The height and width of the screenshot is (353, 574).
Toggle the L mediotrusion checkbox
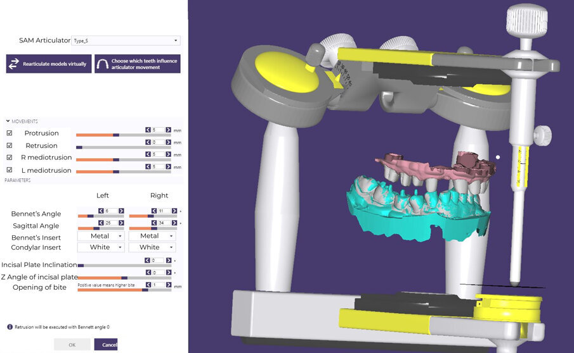(9, 170)
